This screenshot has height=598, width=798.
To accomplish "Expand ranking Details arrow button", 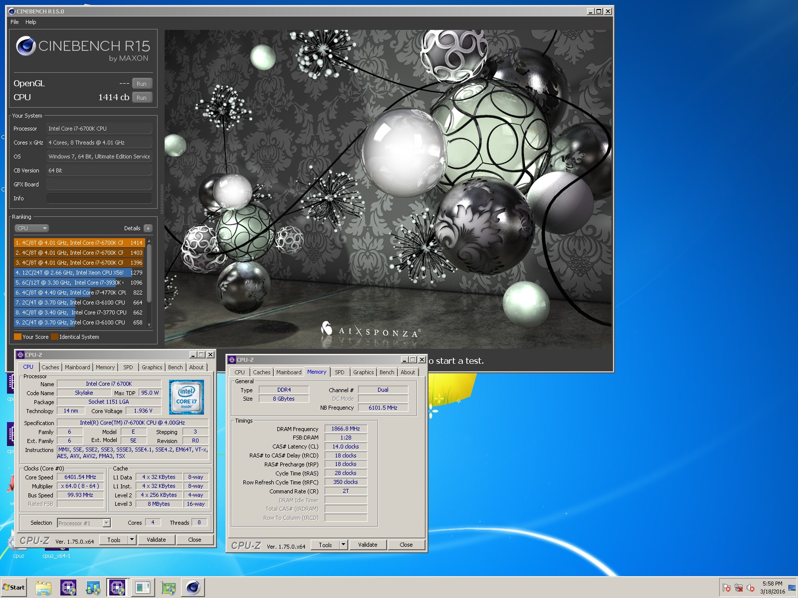I will coord(148,228).
